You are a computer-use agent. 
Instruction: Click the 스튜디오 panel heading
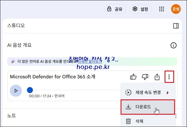16,26
